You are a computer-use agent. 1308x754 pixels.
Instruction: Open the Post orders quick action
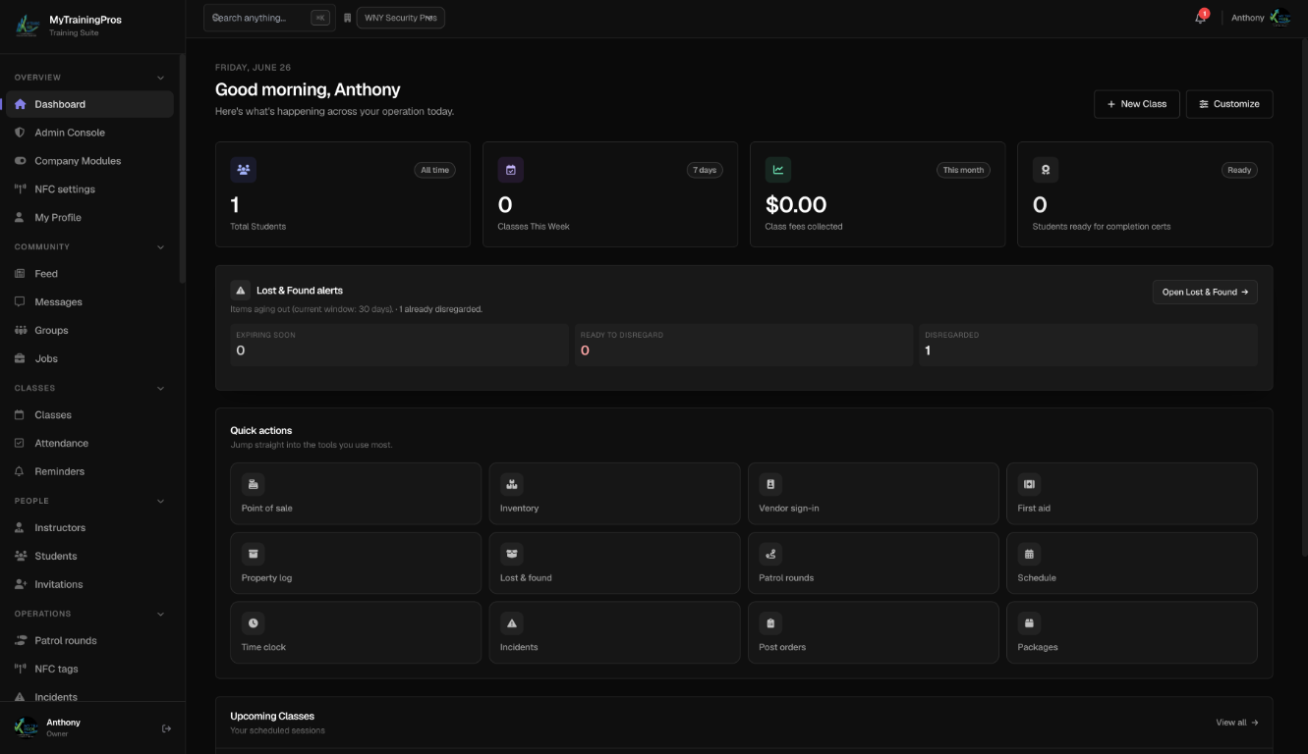[x=874, y=633]
